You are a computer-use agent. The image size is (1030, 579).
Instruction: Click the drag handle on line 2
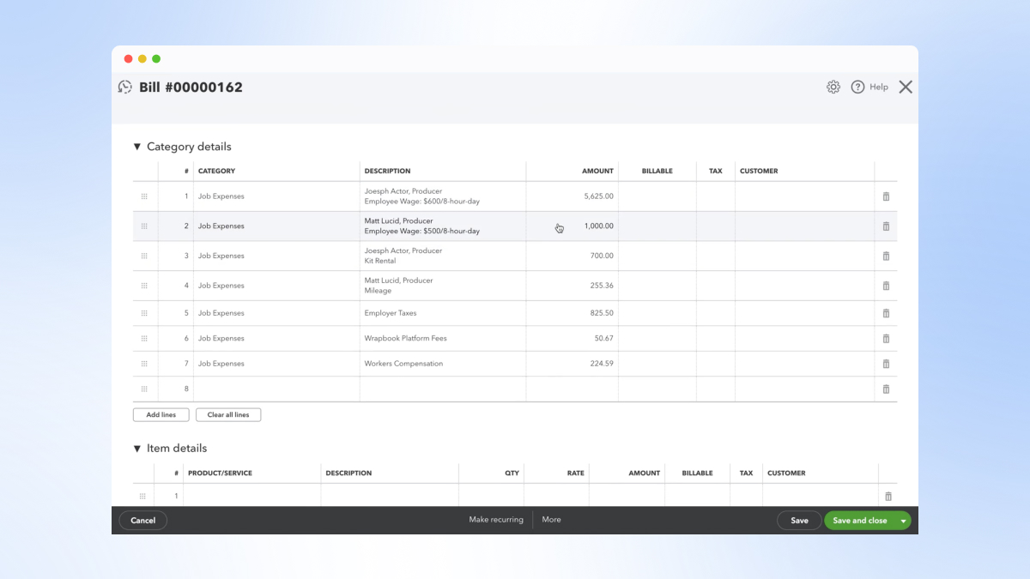pyautogui.click(x=144, y=226)
